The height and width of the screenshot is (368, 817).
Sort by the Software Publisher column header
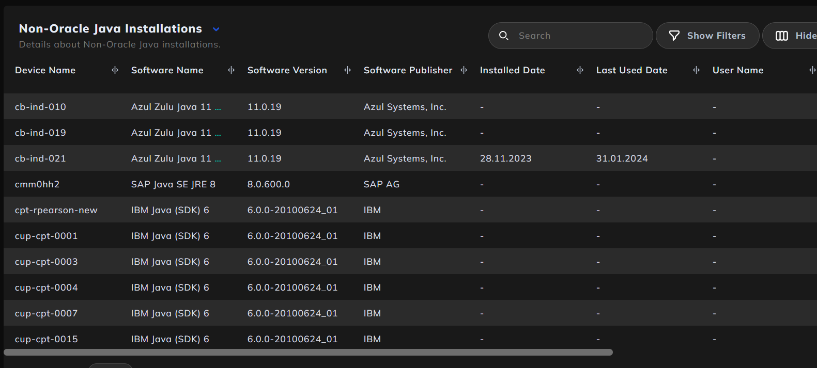pos(408,70)
